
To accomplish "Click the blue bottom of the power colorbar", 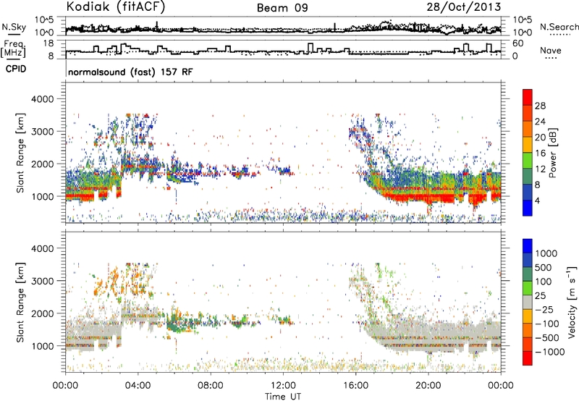I will pos(528,208).
